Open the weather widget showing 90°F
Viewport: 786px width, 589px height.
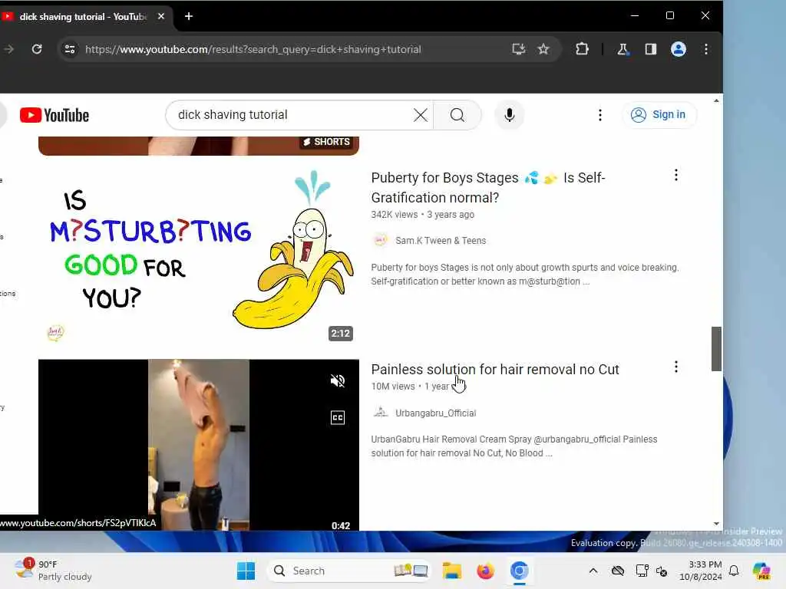coord(53,571)
